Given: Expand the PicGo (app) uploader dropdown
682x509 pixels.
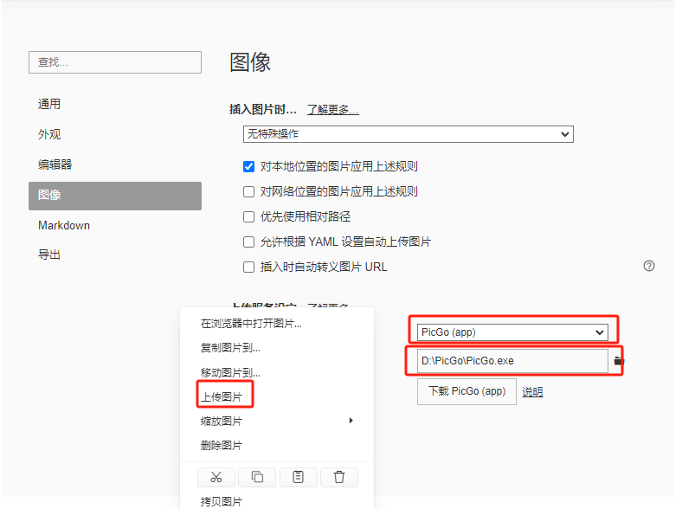Looking at the screenshot, I should point(512,332).
